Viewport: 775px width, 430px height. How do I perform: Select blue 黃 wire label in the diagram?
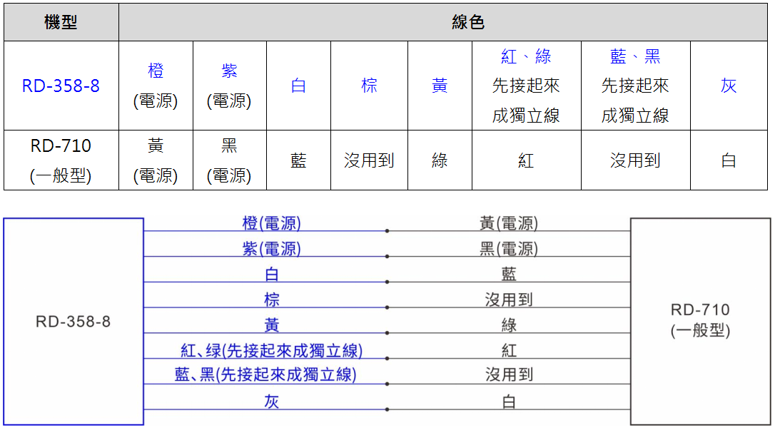272,325
